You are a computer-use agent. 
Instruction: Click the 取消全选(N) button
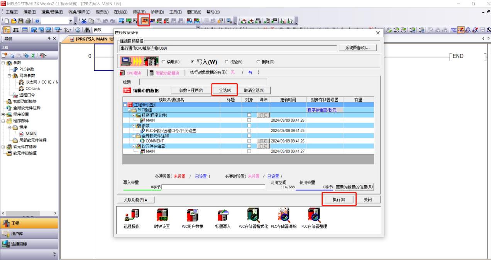tap(254, 91)
